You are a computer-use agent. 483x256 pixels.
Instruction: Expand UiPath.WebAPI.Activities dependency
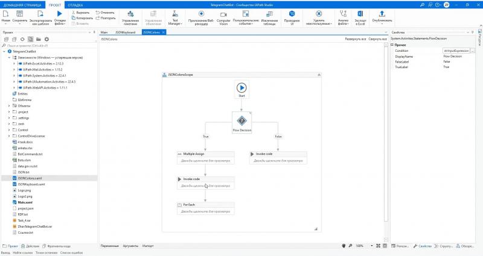click(14, 87)
